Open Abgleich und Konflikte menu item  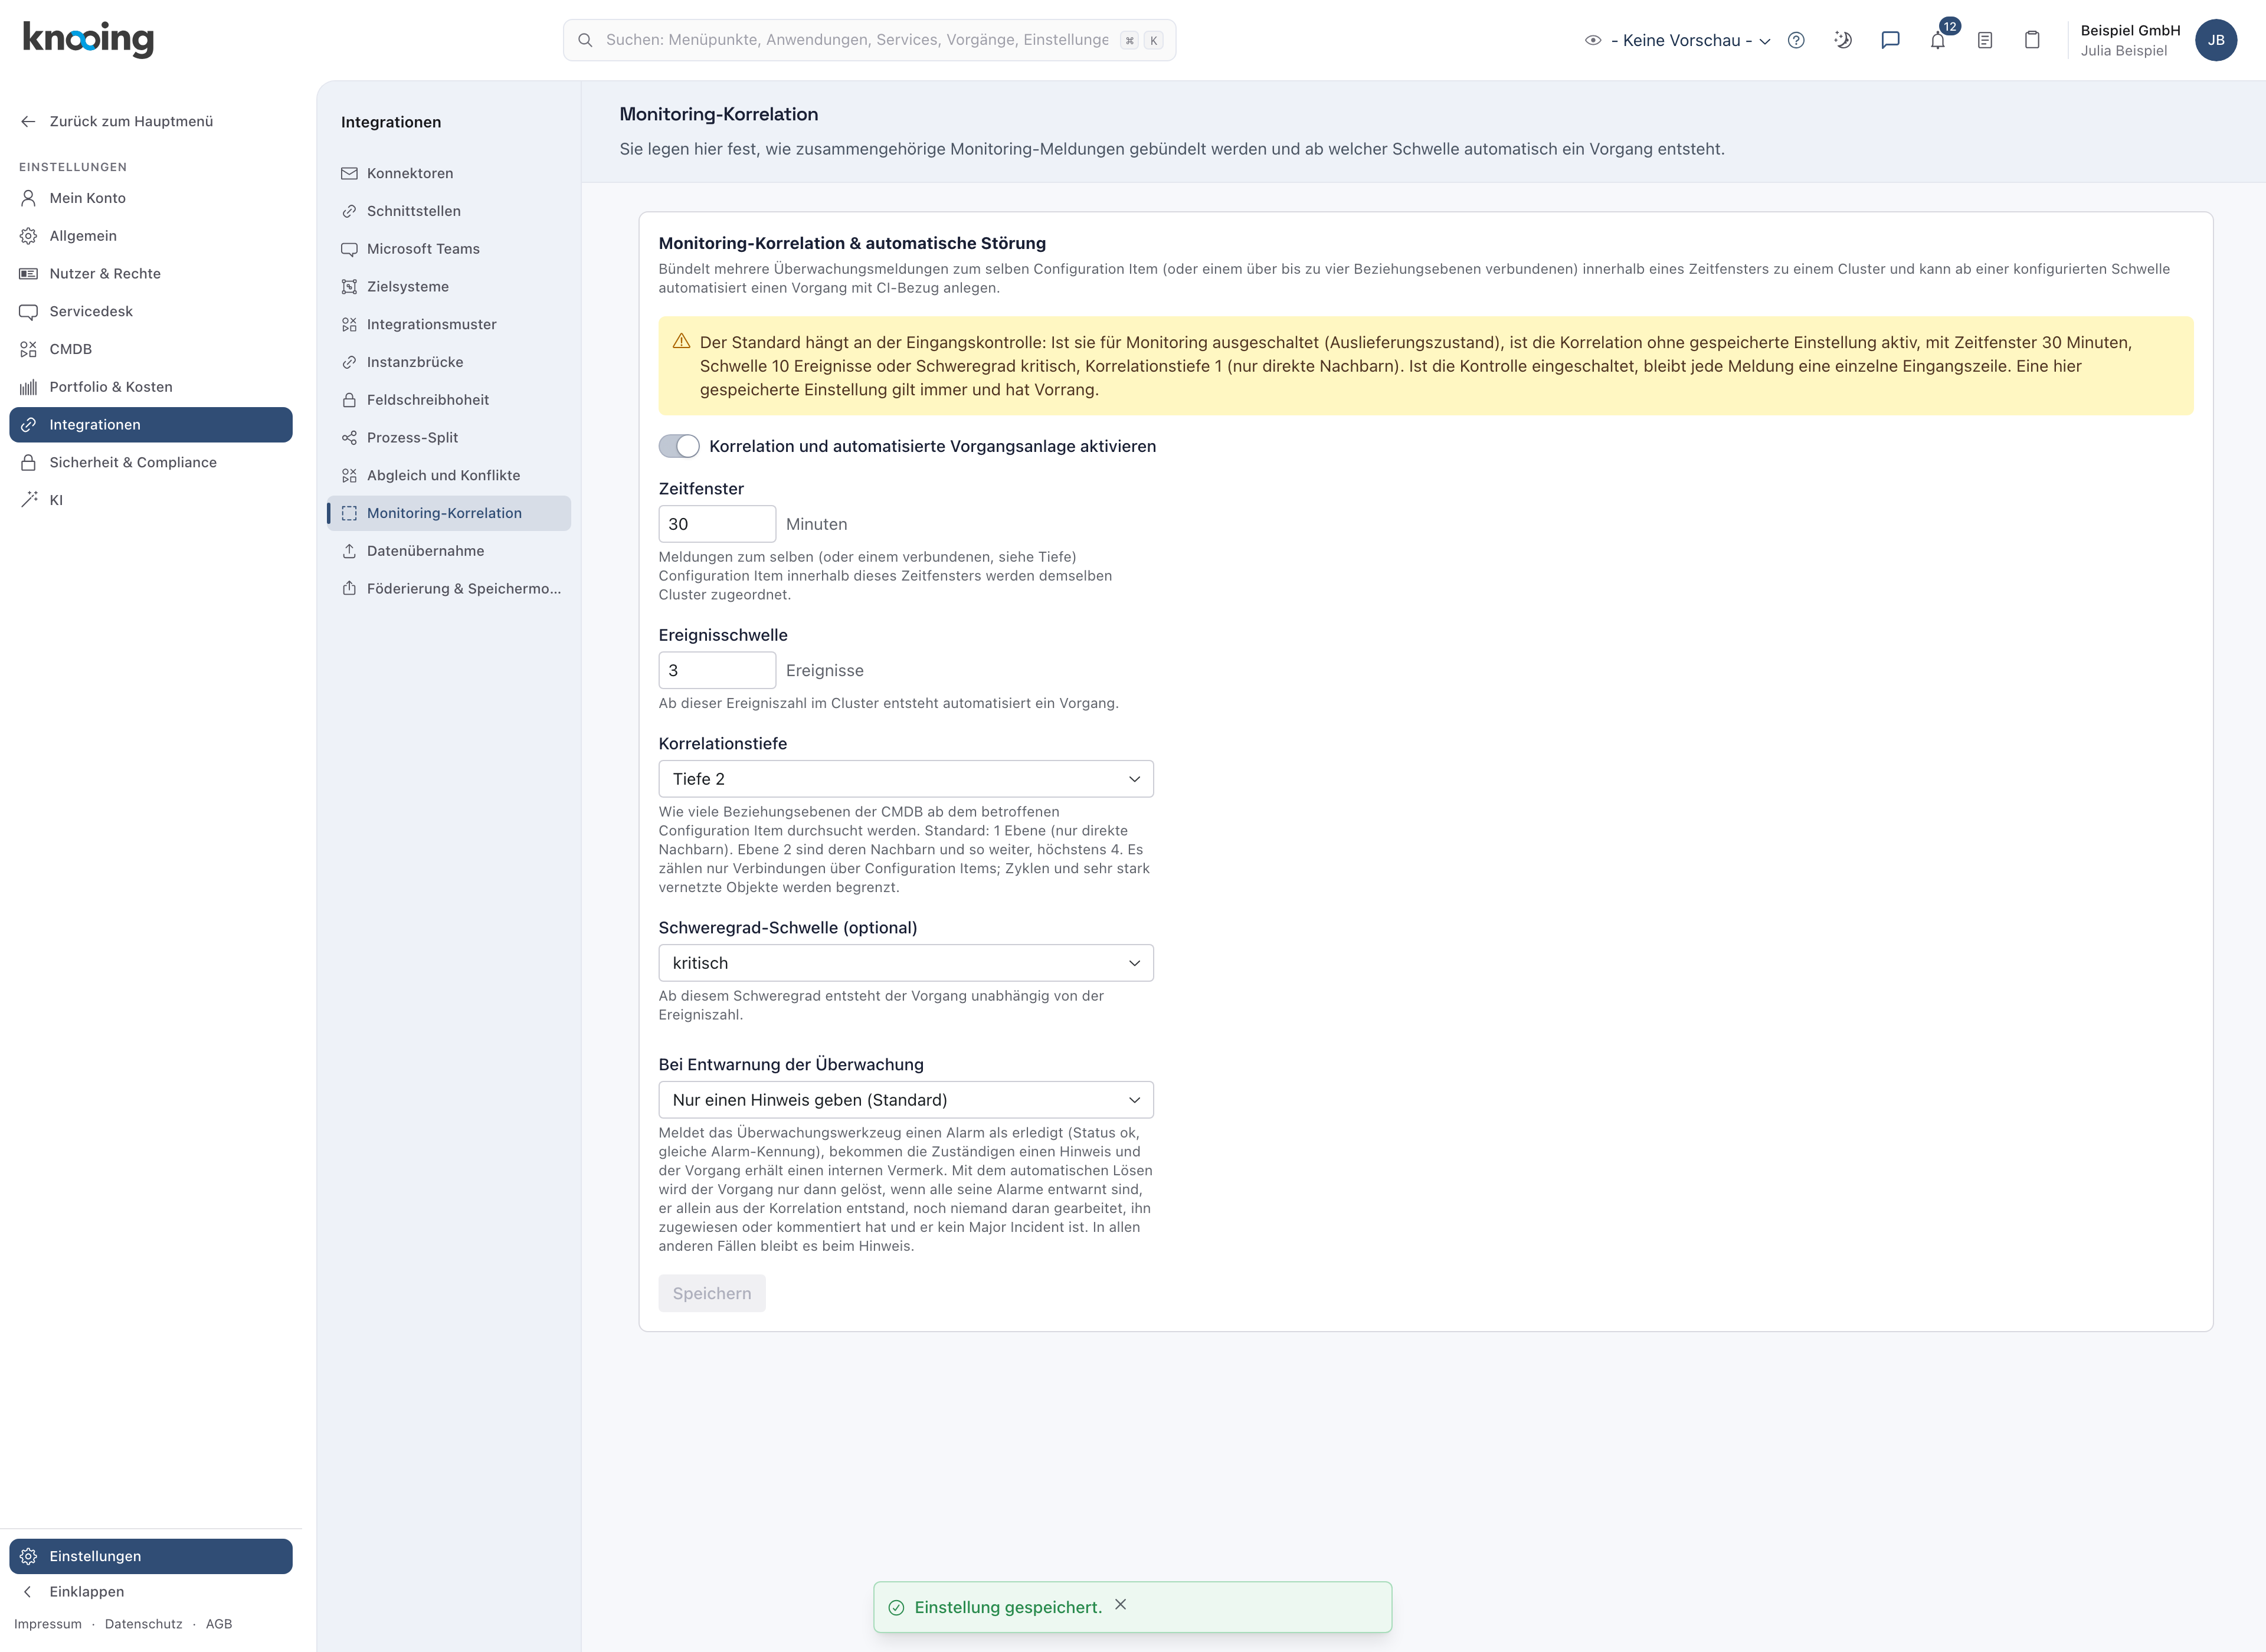point(449,476)
